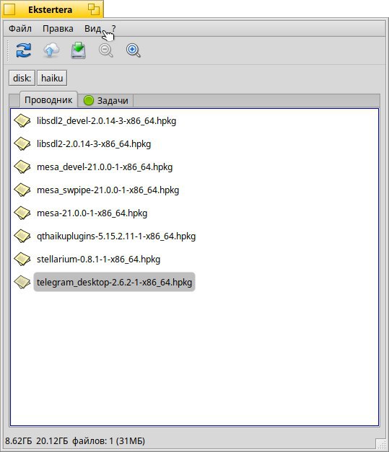Click the package icon beside libsdl2-2.0.14-3
The width and height of the screenshot is (389, 452).
click(x=22, y=144)
